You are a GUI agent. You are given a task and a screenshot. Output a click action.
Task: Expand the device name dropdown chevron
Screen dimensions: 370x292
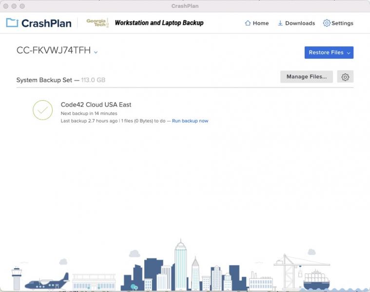click(96, 52)
